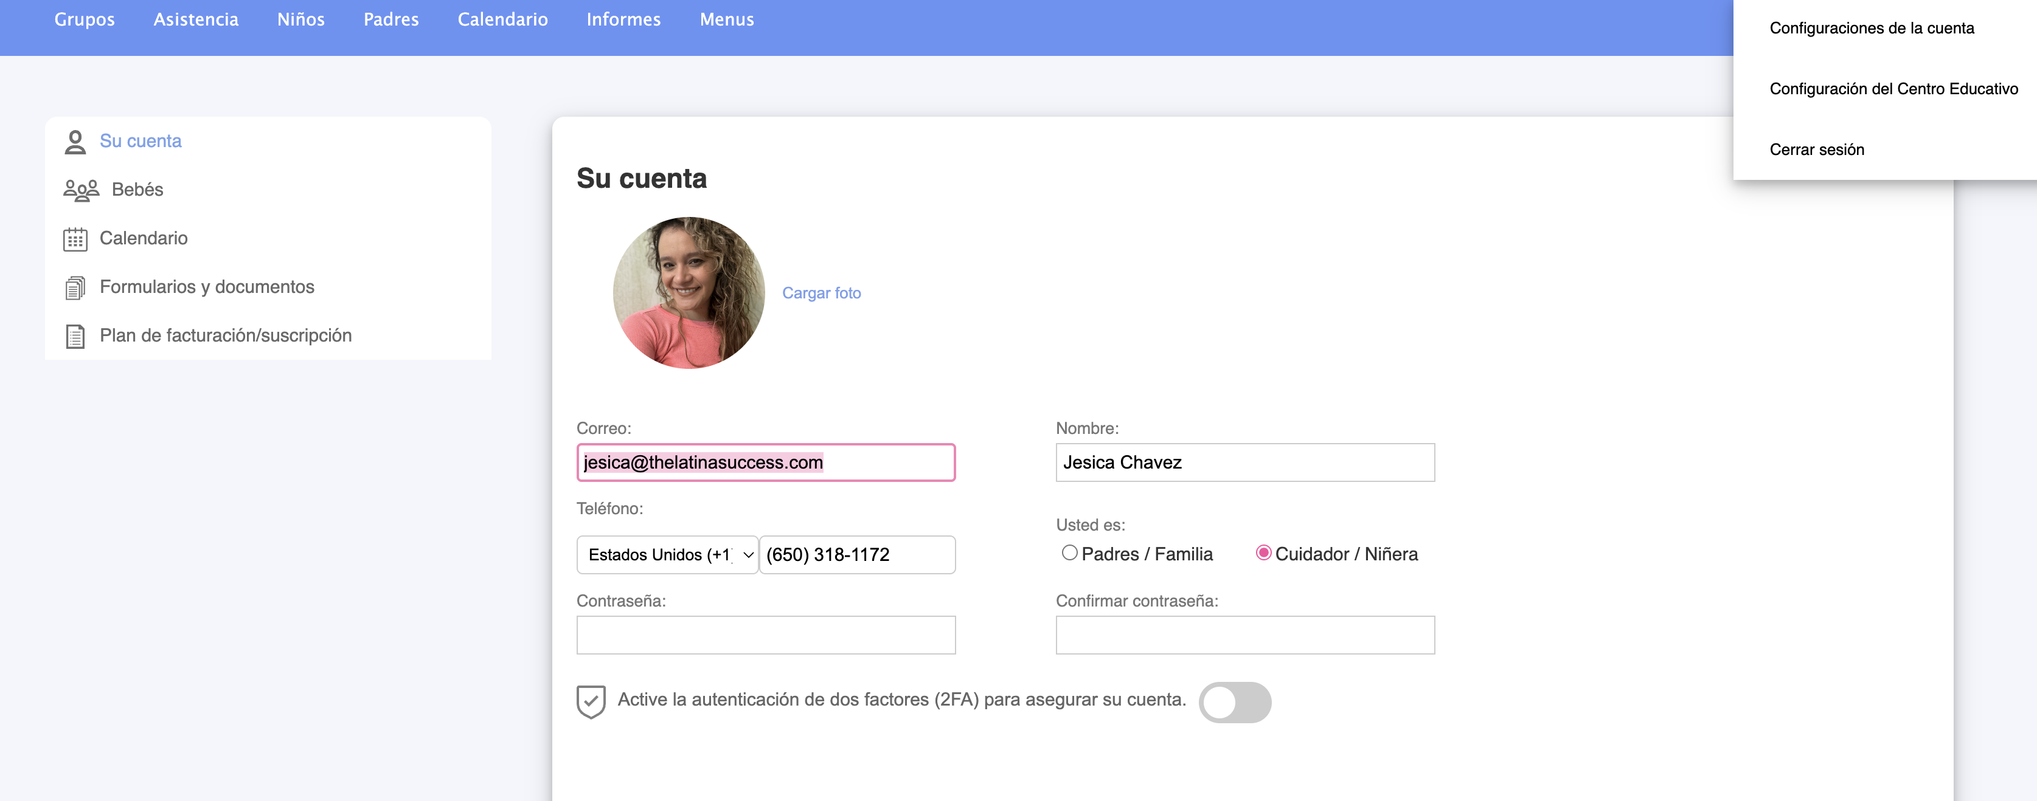Screen dimensions: 2037x801
Task: Click the Bebés group icon in sidebar
Action: coord(81,190)
